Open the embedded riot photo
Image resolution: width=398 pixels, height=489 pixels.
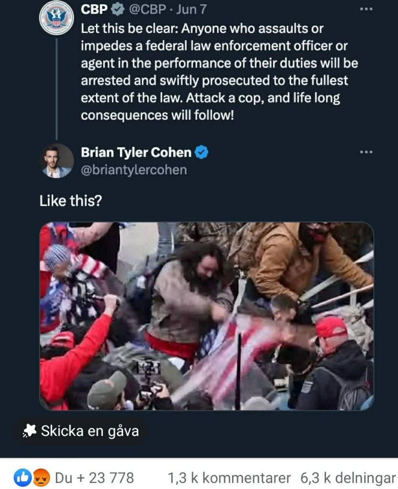[x=206, y=316]
